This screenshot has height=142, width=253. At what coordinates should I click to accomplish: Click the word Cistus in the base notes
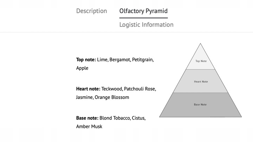point(138,118)
